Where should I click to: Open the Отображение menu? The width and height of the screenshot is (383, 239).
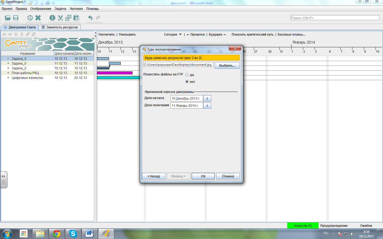pyautogui.click(x=41, y=9)
